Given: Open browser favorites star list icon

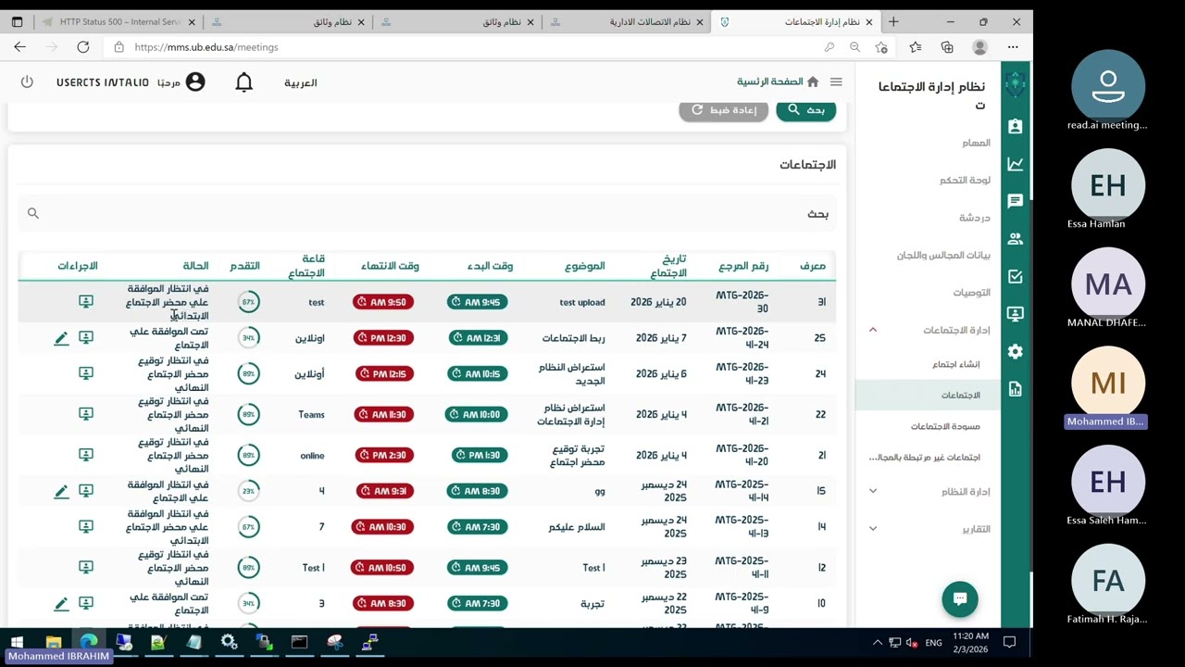Looking at the screenshot, I should coord(916,47).
